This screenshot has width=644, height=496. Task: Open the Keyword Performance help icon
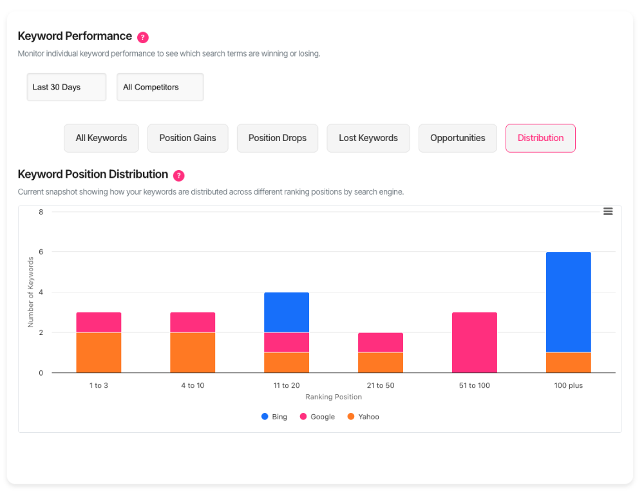pyautogui.click(x=142, y=37)
